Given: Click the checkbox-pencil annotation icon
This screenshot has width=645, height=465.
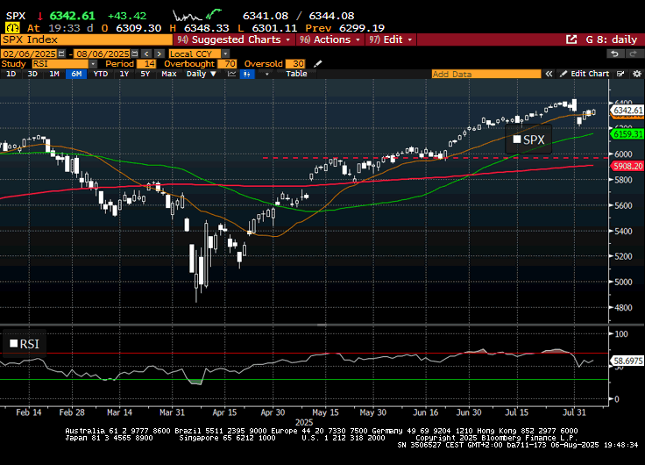Looking at the screenshot, I should click(620, 74).
